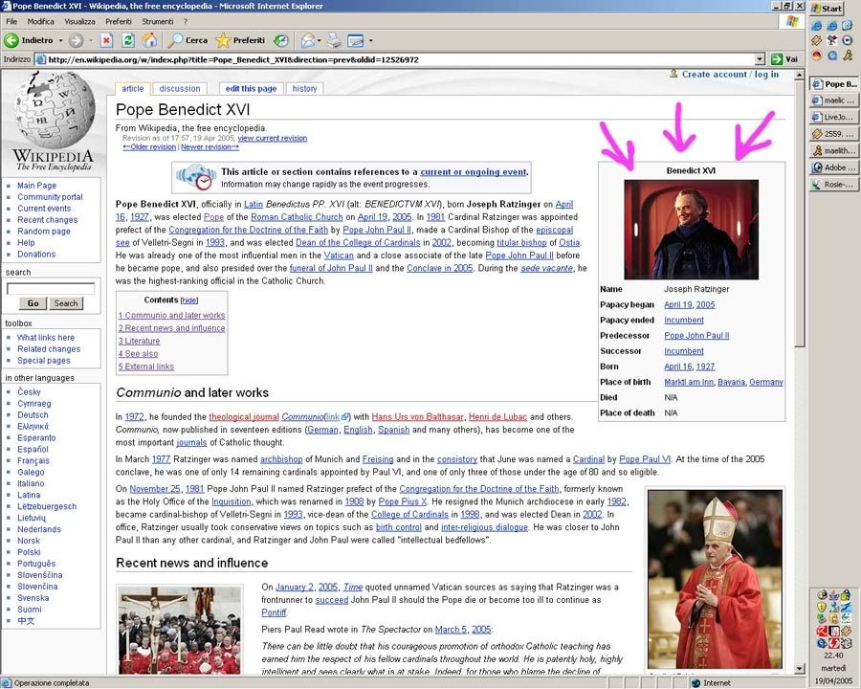The width and height of the screenshot is (861, 689).
Task: Open the history tab
Action: 304,88
